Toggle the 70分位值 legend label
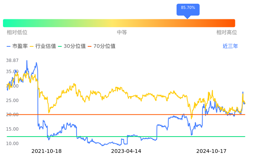The image size is (255, 164). pos(104,46)
